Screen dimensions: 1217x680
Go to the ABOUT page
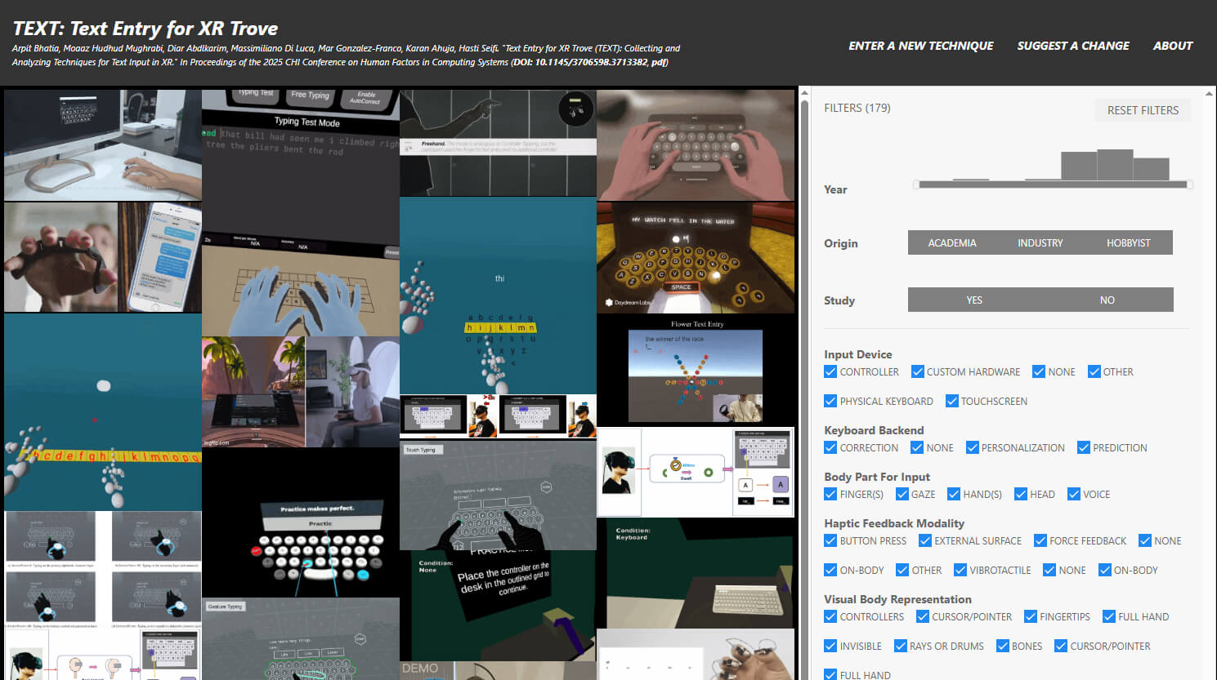pos(1172,46)
